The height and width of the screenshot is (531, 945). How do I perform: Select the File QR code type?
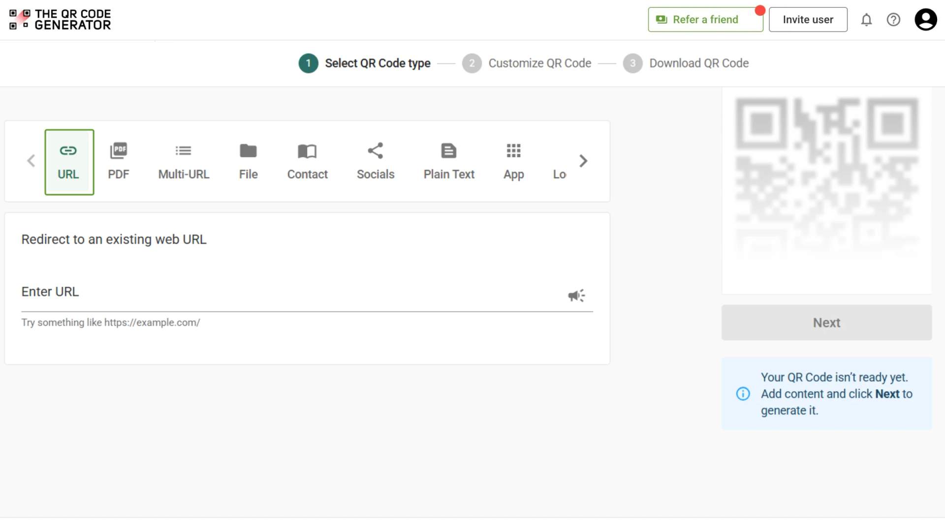click(248, 162)
